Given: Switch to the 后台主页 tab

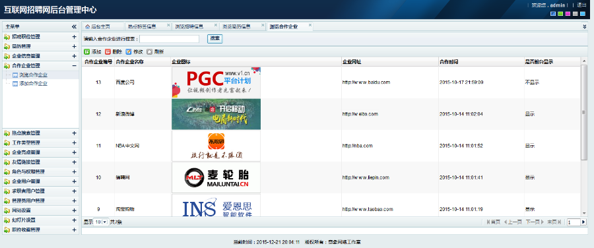Looking at the screenshot, I should click(103, 26).
